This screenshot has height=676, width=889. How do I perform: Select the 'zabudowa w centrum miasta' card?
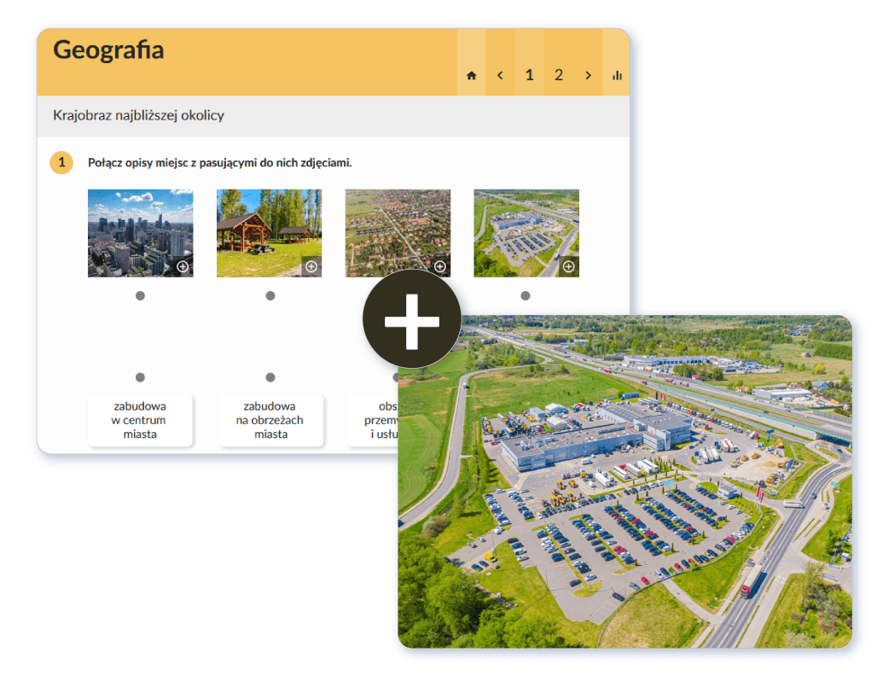point(140,420)
